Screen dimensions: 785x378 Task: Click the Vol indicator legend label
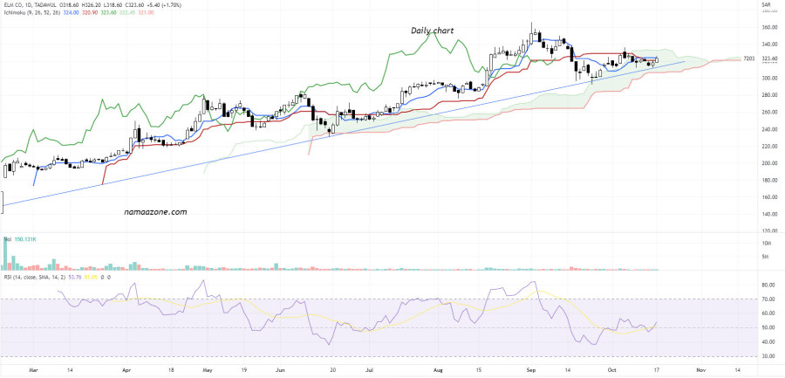click(5, 237)
